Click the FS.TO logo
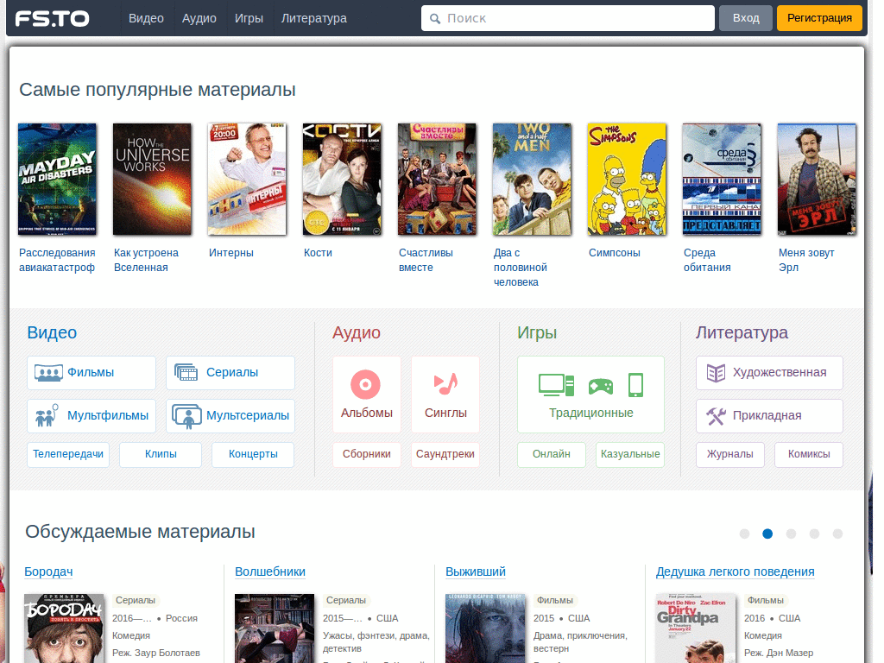This screenshot has width=884, height=663. 52,19
